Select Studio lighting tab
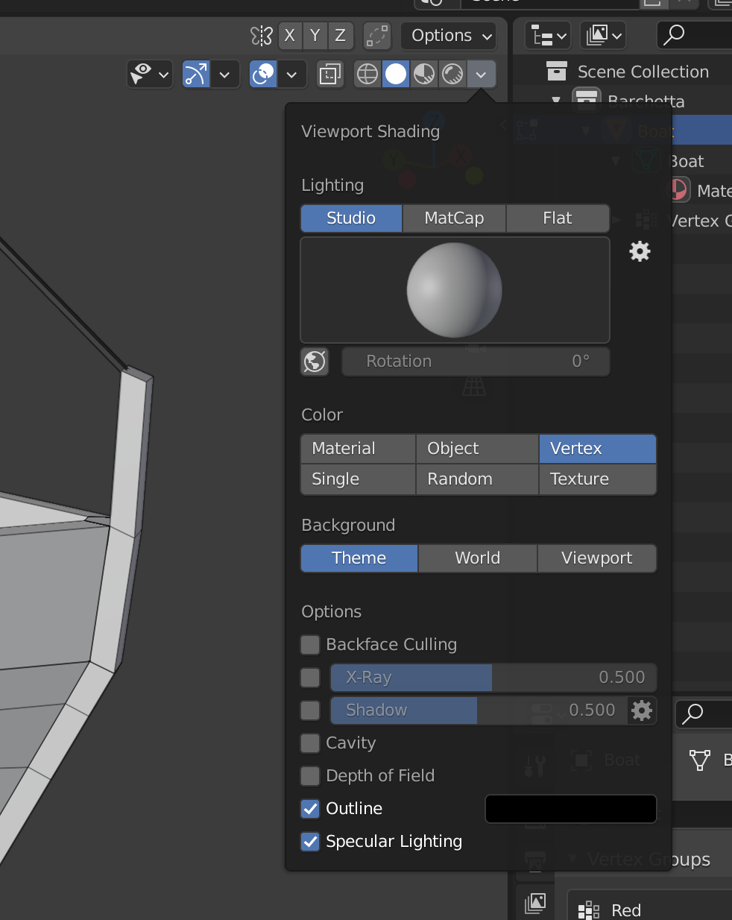 click(351, 218)
